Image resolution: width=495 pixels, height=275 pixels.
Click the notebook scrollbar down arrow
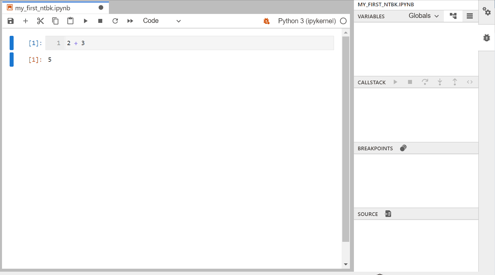(x=346, y=264)
